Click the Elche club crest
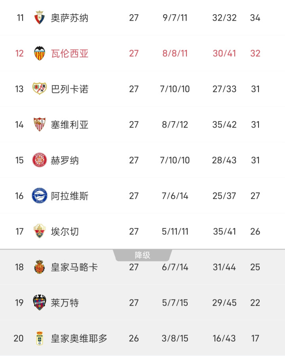This screenshot has width=285, height=356. pyautogui.click(x=40, y=231)
